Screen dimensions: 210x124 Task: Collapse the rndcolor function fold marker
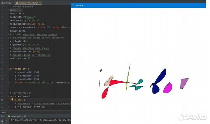[9, 69]
